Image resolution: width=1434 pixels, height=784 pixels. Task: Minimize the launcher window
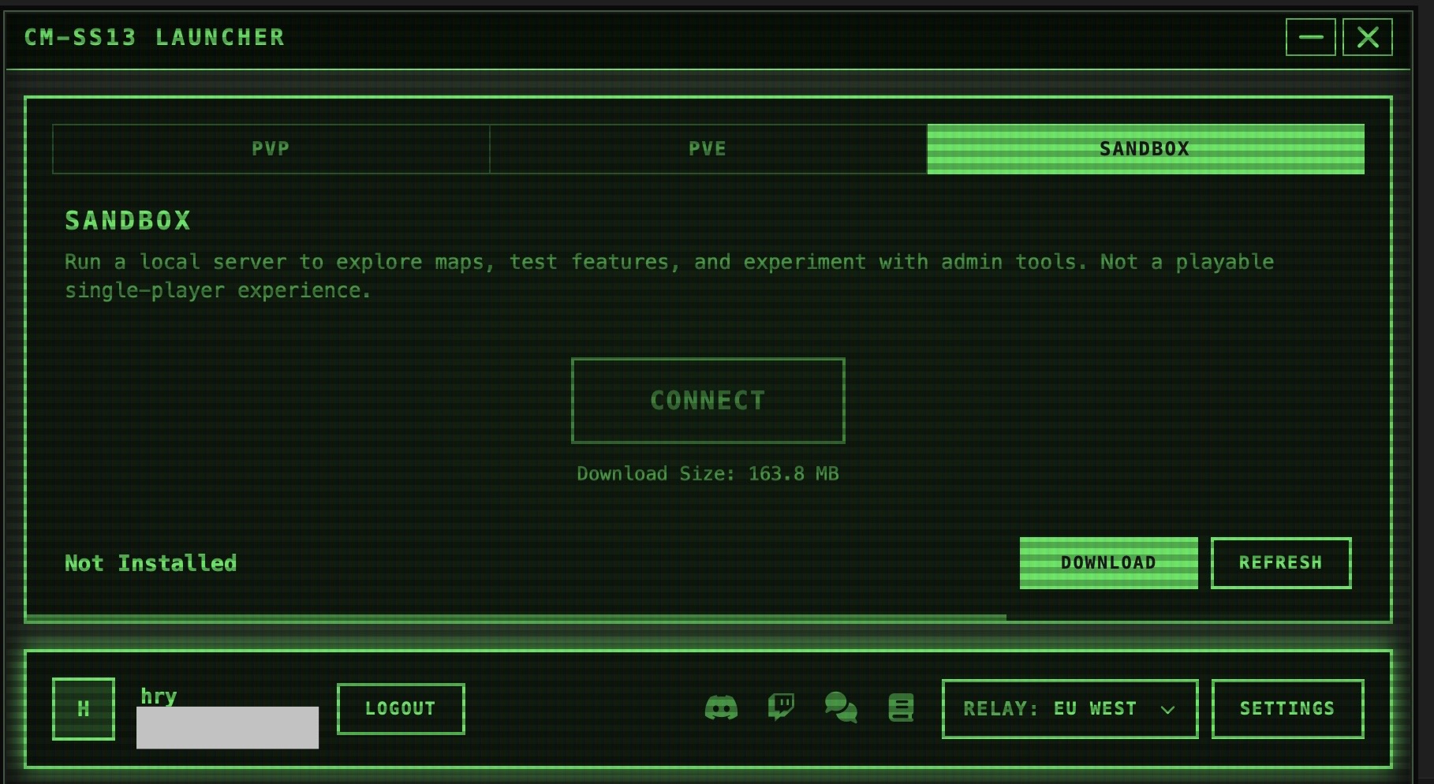1310,37
